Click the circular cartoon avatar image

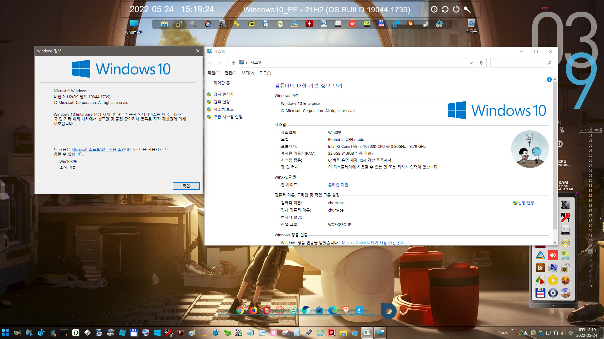coord(530,149)
